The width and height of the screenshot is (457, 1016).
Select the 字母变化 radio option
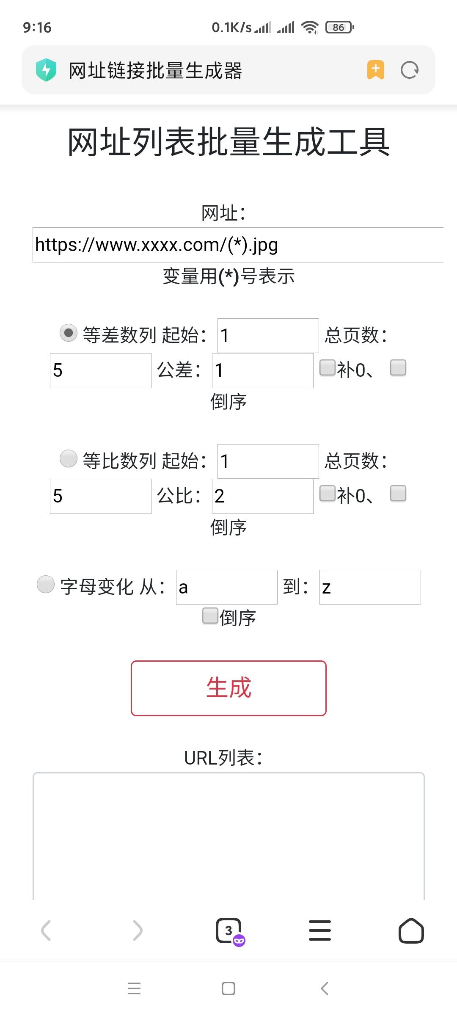[x=46, y=584]
